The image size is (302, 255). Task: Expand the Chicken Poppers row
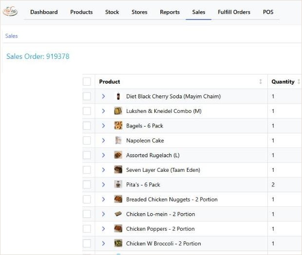click(x=103, y=229)
